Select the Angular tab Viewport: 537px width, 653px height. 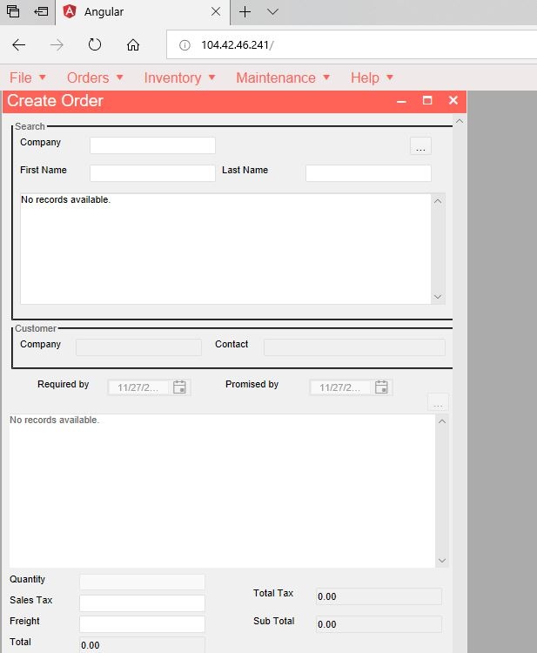coord(142,12)
